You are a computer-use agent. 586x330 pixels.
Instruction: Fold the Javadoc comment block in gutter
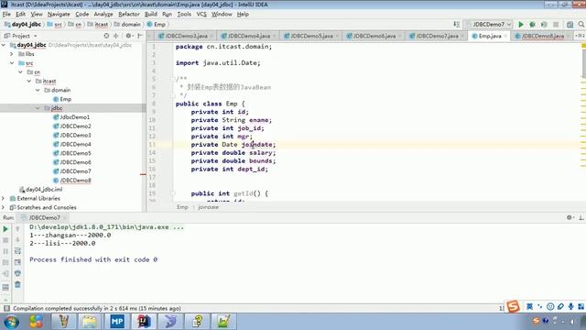173,79
